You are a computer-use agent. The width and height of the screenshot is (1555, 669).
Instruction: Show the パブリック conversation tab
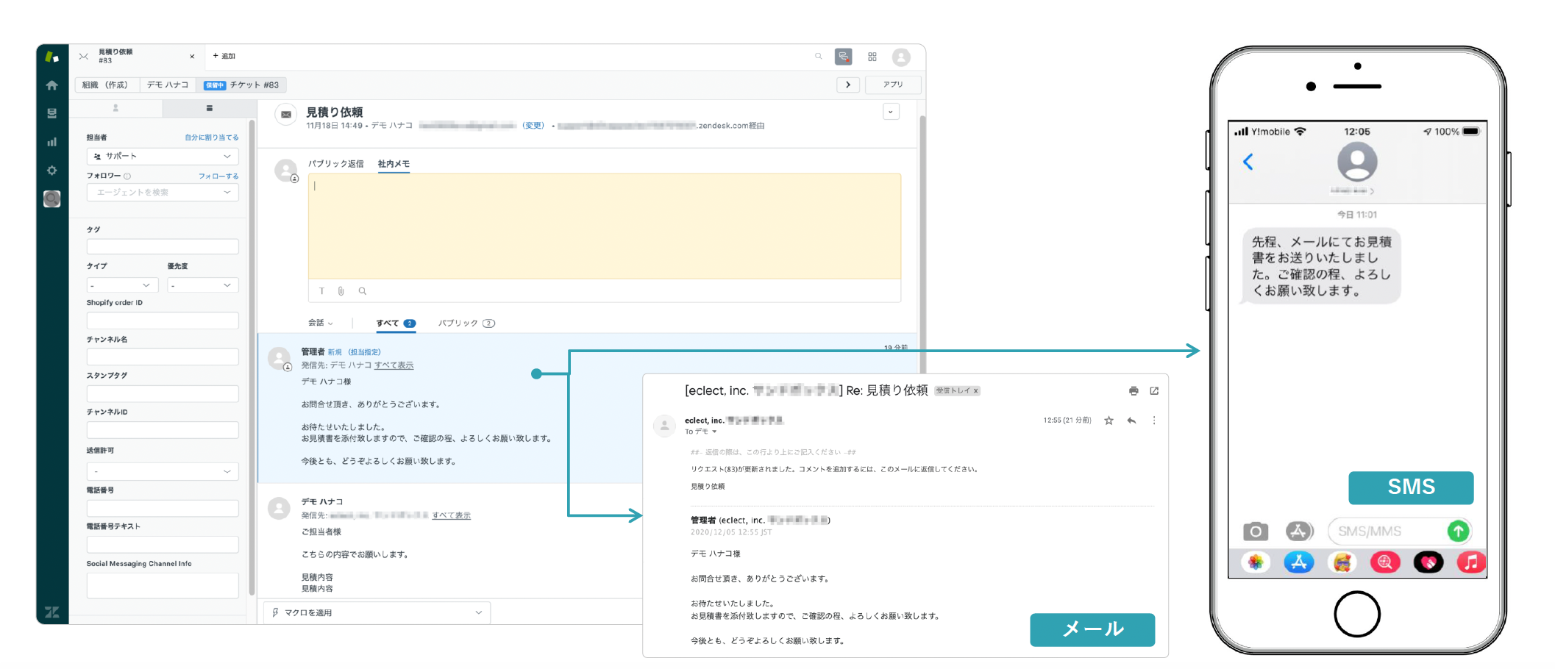pos(466,323)
